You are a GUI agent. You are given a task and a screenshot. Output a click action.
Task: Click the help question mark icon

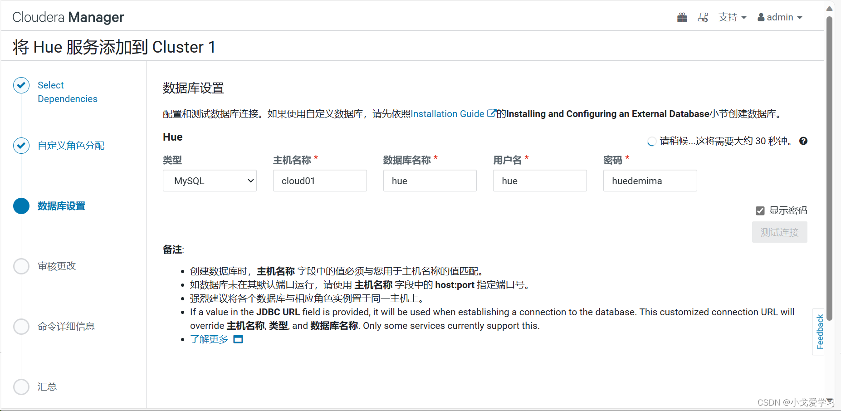[803, 141]
